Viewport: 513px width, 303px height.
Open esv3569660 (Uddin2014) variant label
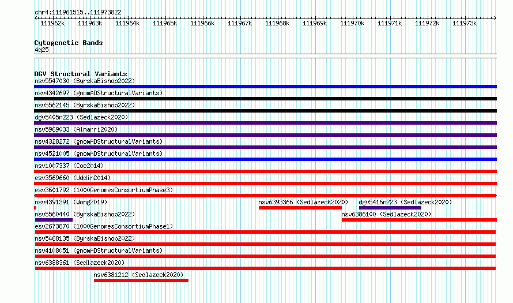tap(73, 178)
